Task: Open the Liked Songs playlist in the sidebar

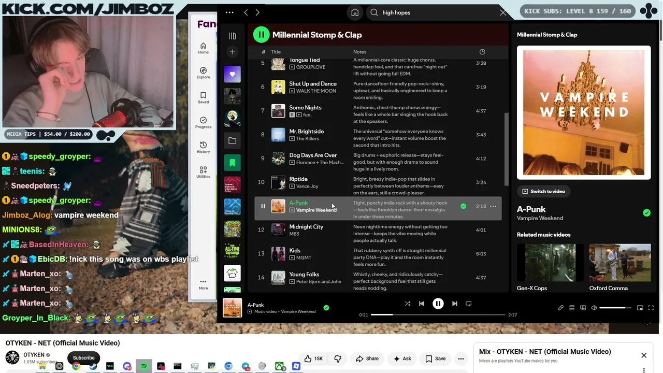Action: pyautogui.click(x=232, y=74)
